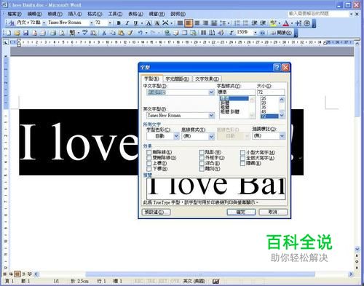Screen dimensions: 364x286
Task: Toggle Italic in the formatting toolbar
Action: [x=127, y=23]
